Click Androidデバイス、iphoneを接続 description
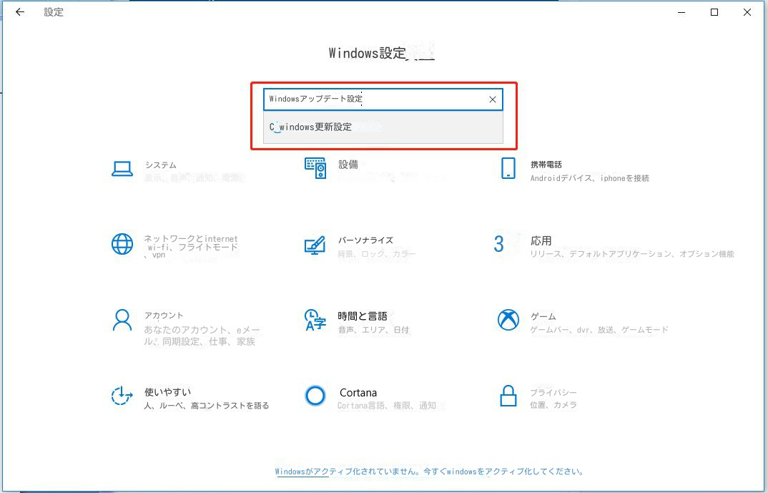 tap(590, 178)
